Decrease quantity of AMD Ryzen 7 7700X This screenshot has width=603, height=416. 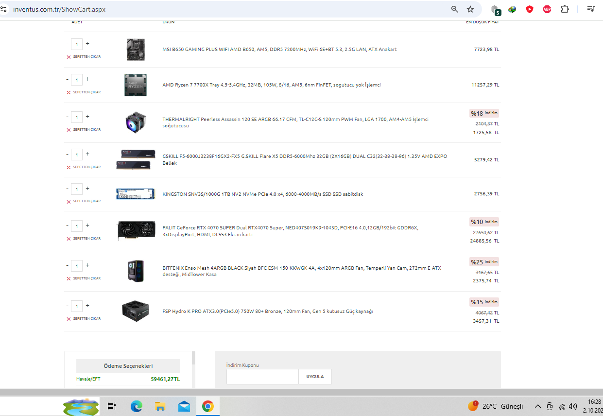point(68,79)
